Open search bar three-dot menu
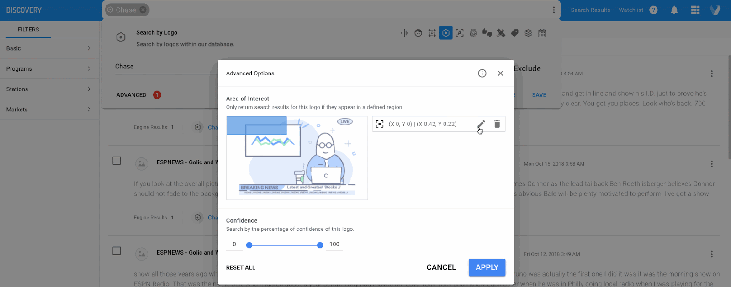Screen dimensions: 731x287 pyautogui.click(x=553, y=10)
